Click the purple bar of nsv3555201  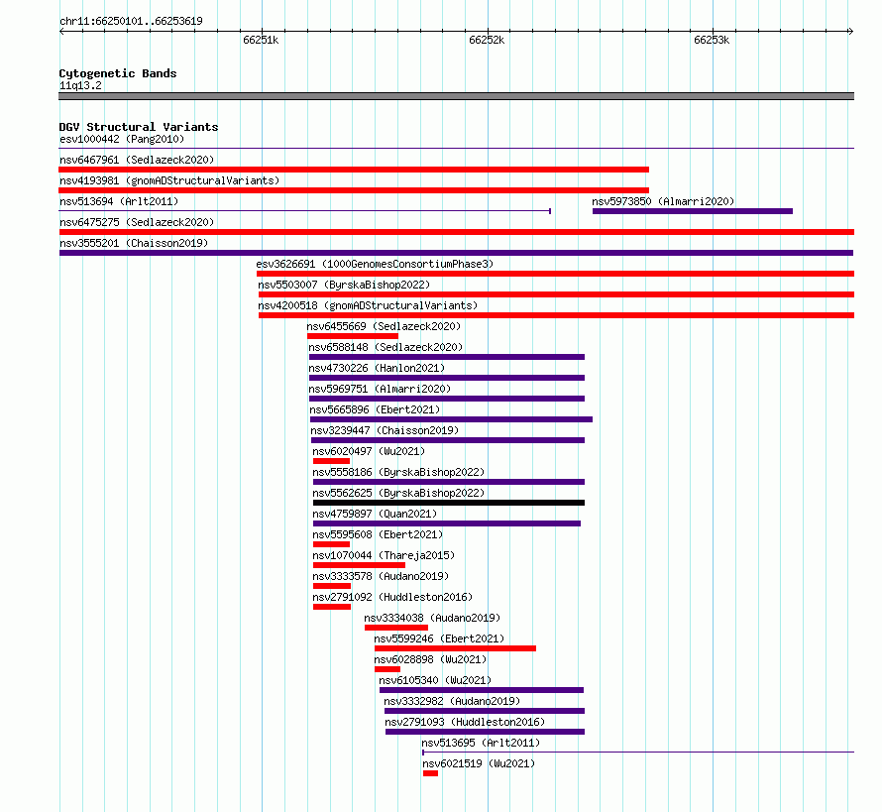click(x=456, y=253)
